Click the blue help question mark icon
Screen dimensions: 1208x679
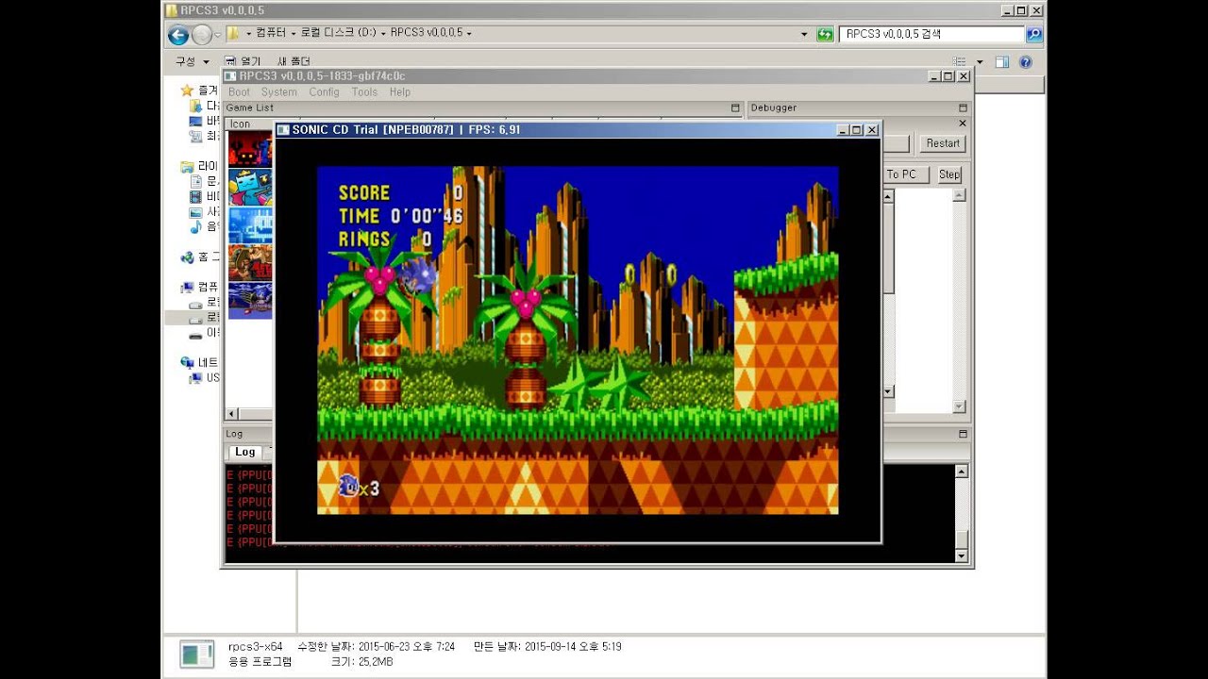coord(1026,62)
